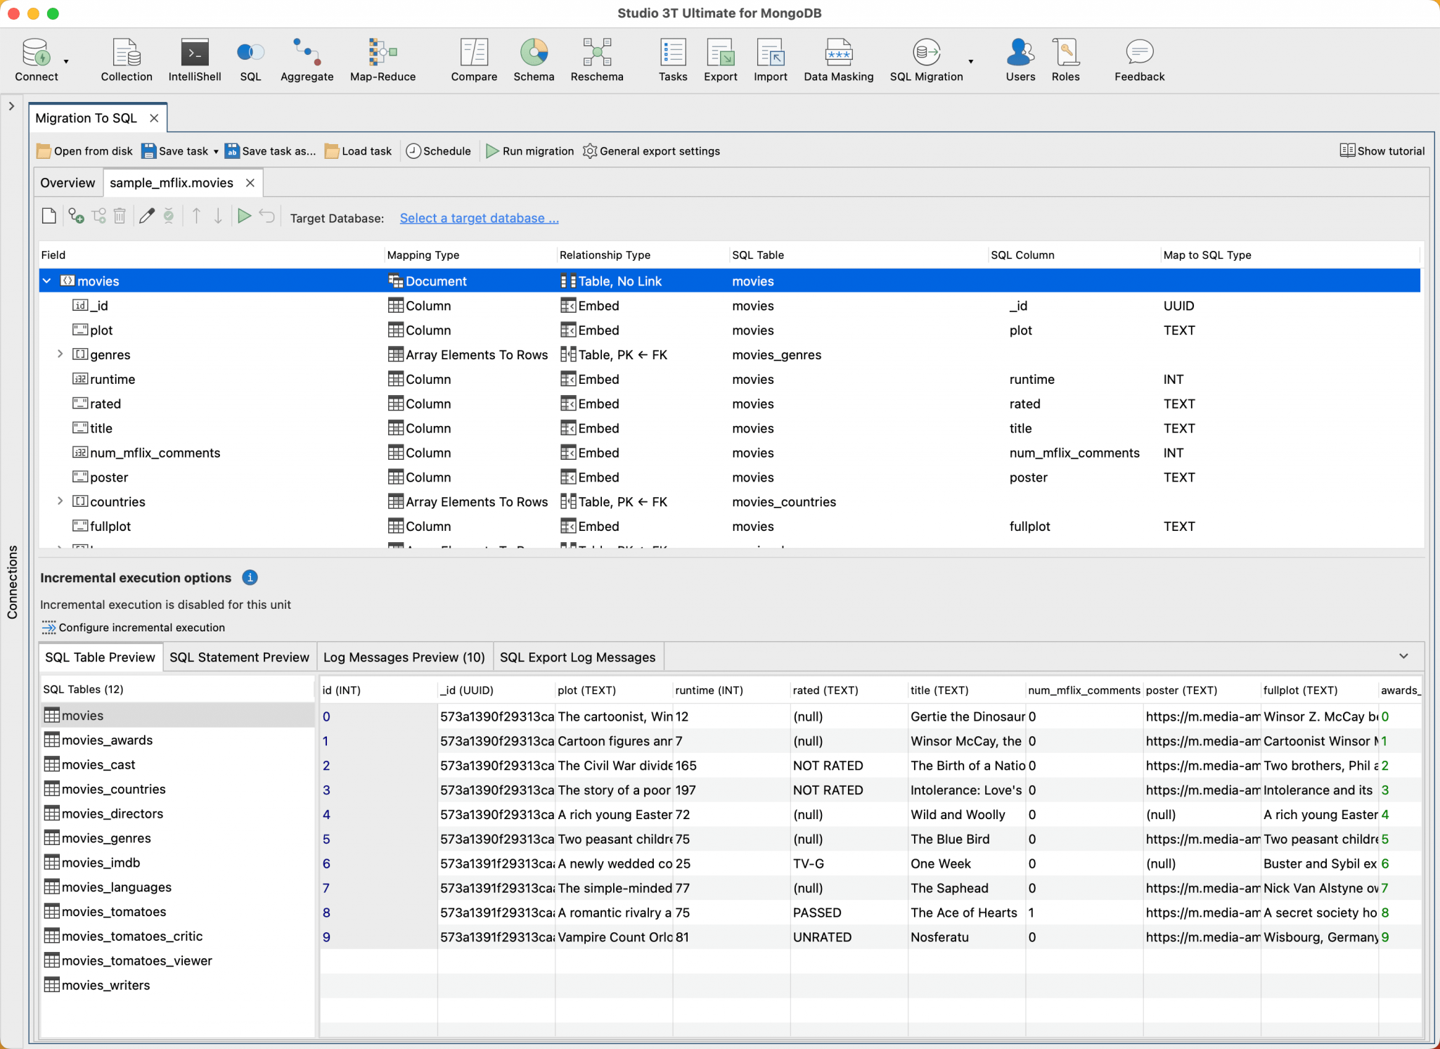Expand the countries array field

click(60, 501)
